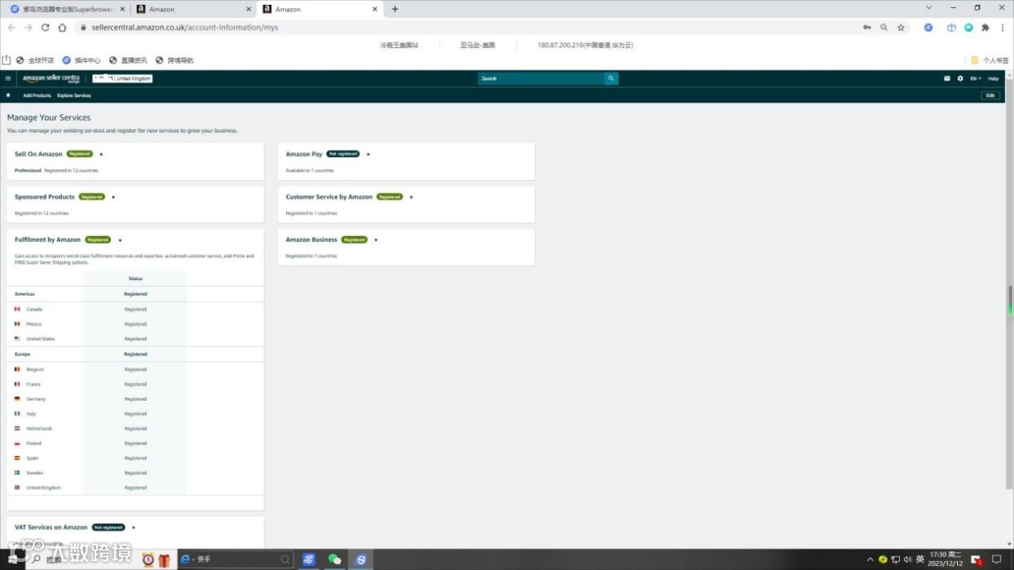The height and width of the screenshot is (570, 1014).
Task: Click the Germany row
Action: pos(135,399)
